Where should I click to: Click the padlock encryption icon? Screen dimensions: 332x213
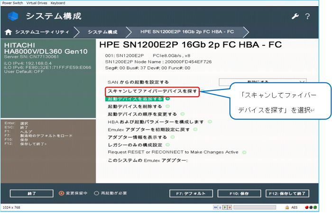pyautogui.click(x=287, y=207)
